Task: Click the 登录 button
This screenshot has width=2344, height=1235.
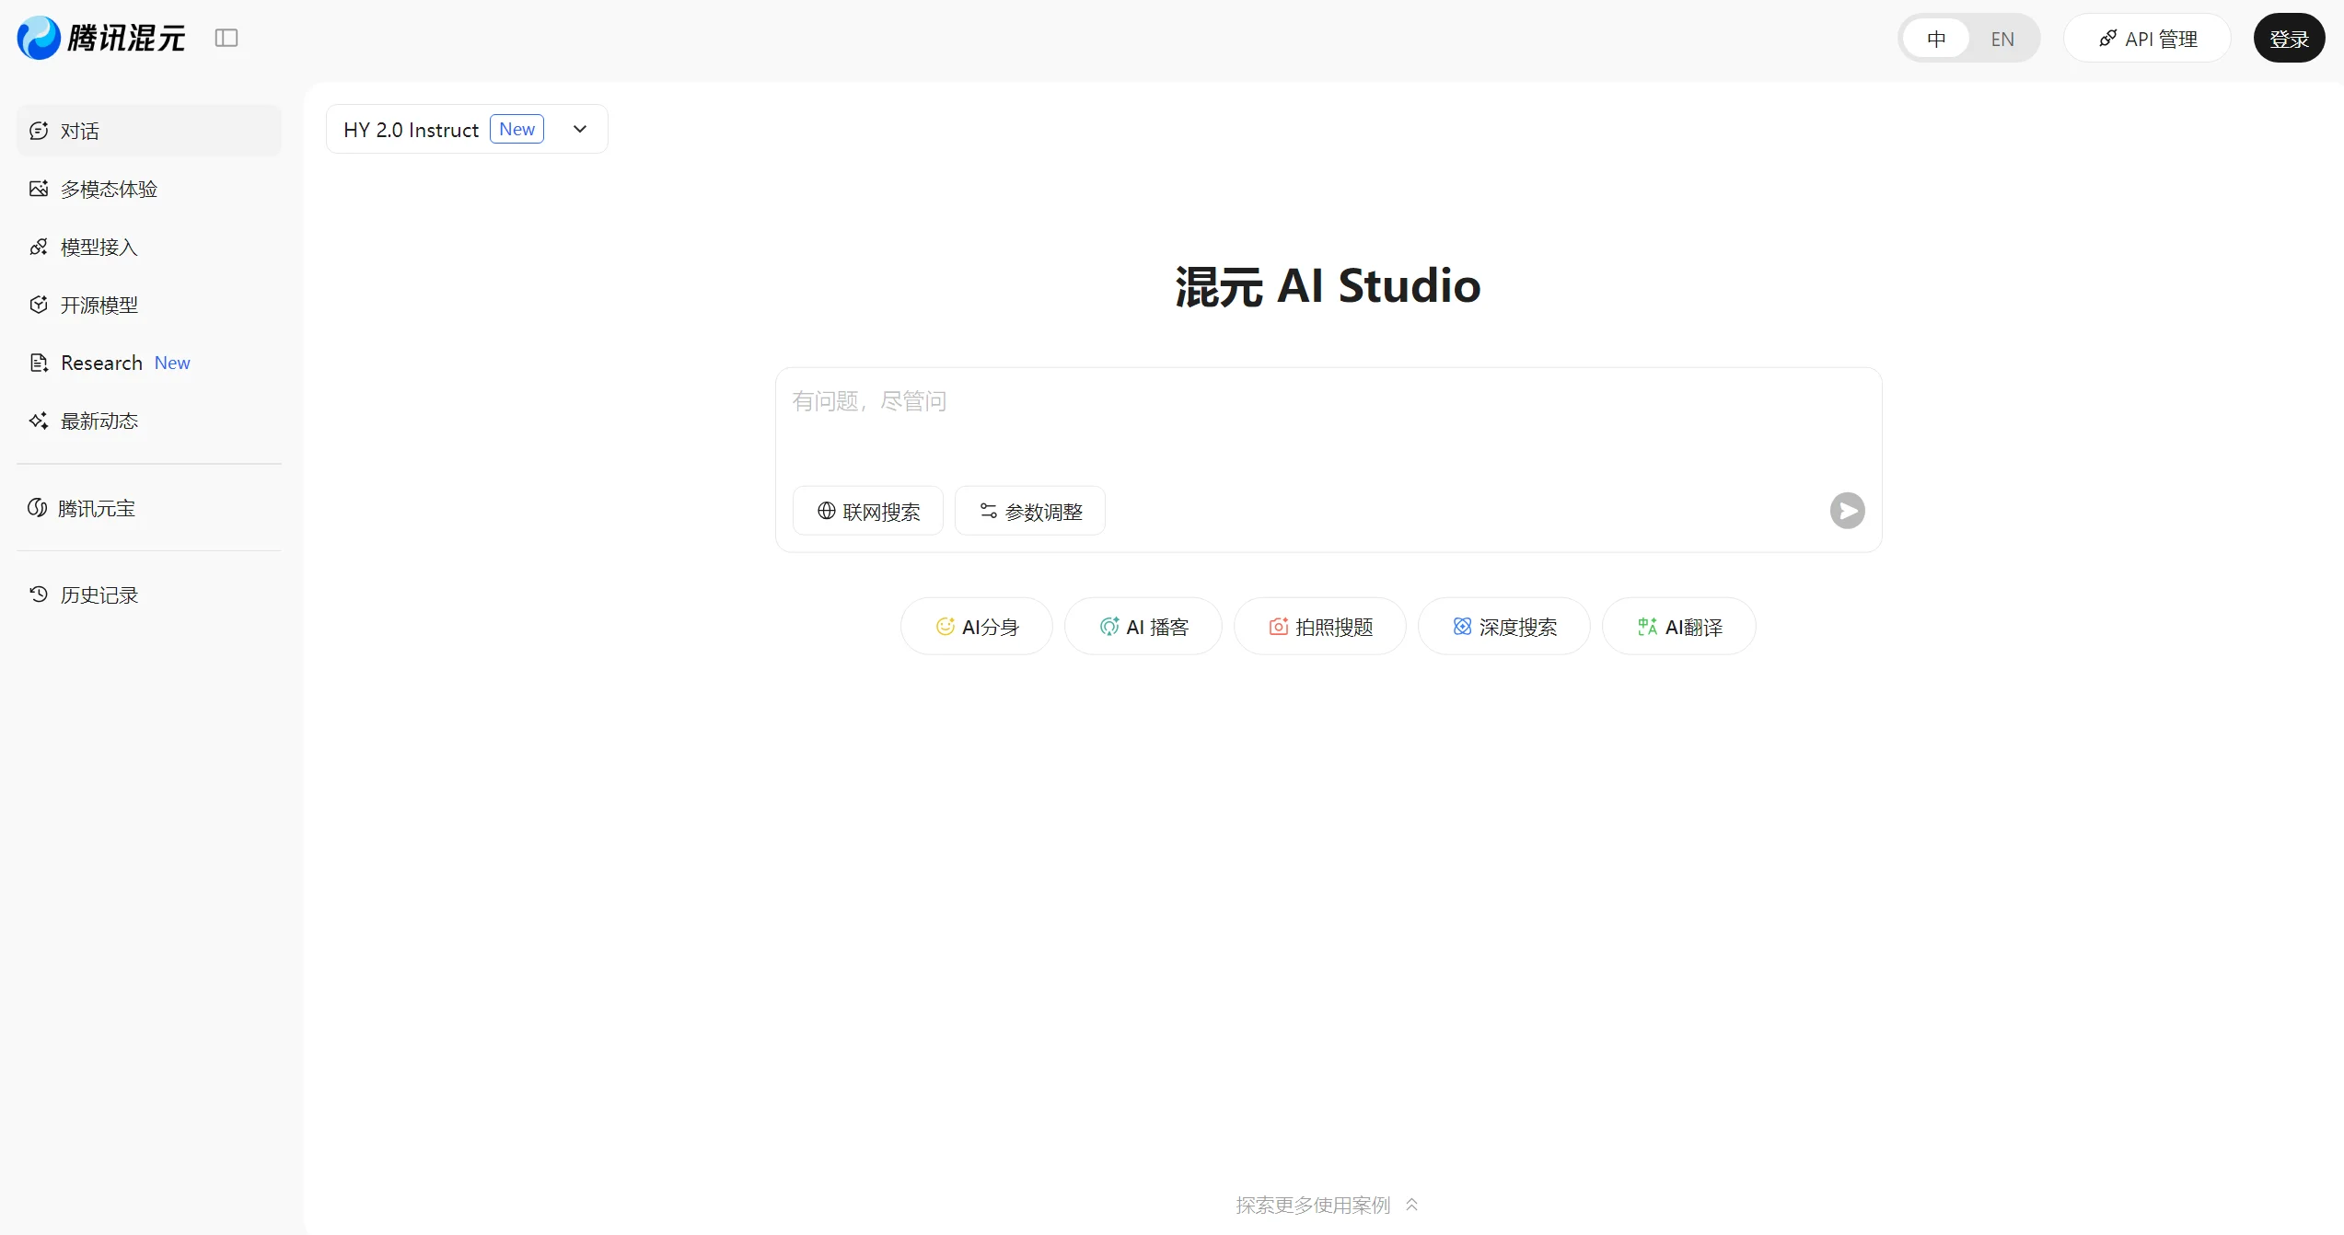Action: point(2289,38)
